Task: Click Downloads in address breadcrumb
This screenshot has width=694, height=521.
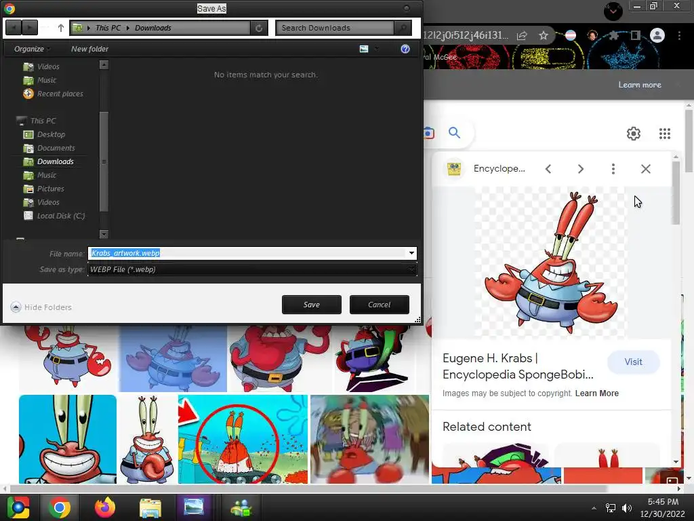Action: pos(152,28)
